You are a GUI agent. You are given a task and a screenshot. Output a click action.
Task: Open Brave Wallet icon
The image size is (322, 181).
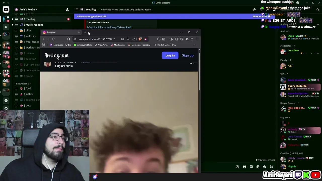tap(182, 39)
